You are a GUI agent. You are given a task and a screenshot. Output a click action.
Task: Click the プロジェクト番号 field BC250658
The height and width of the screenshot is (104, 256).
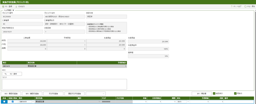pos(22,16)
